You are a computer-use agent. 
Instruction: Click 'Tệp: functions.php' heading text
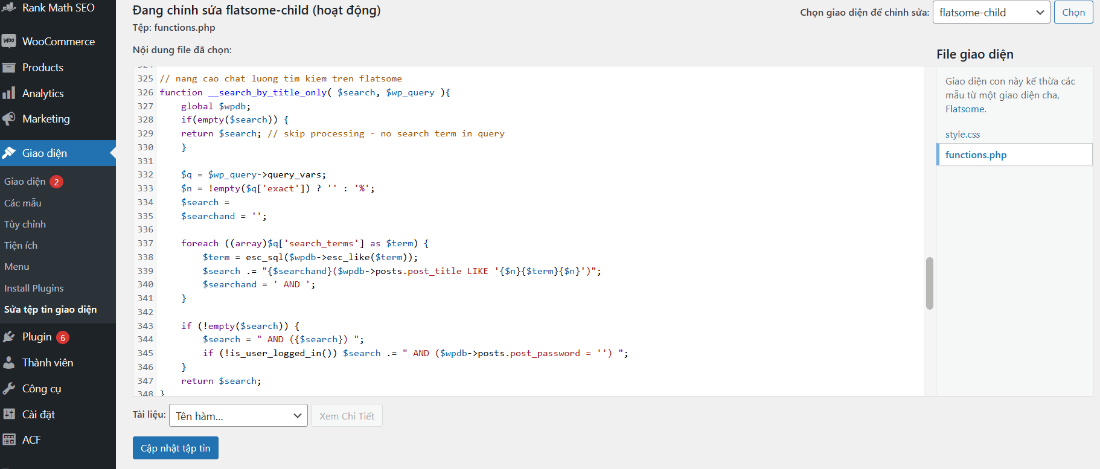pos(174,27)
